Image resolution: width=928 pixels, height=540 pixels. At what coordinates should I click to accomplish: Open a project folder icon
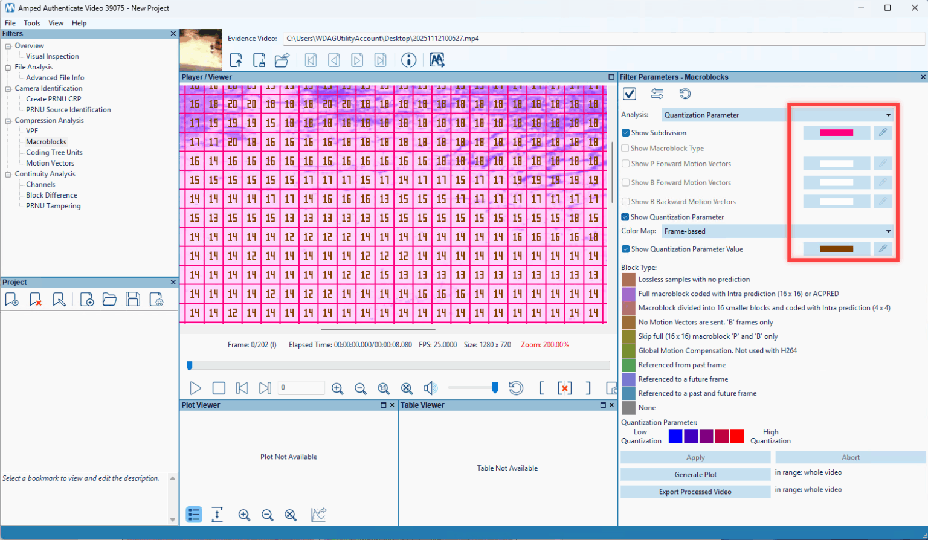coord(109,300)
